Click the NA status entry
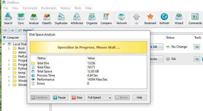 (174, 59)
